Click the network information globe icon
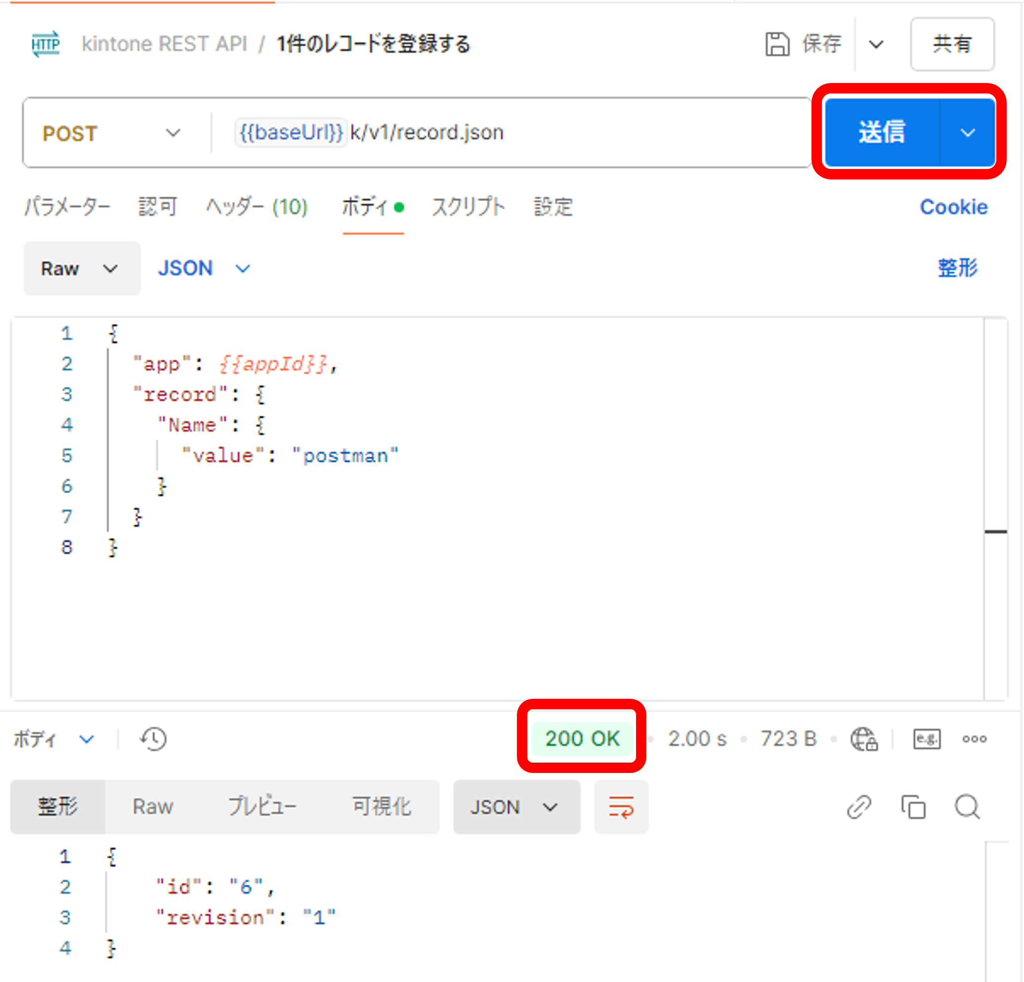 click(x=863, y=738)
